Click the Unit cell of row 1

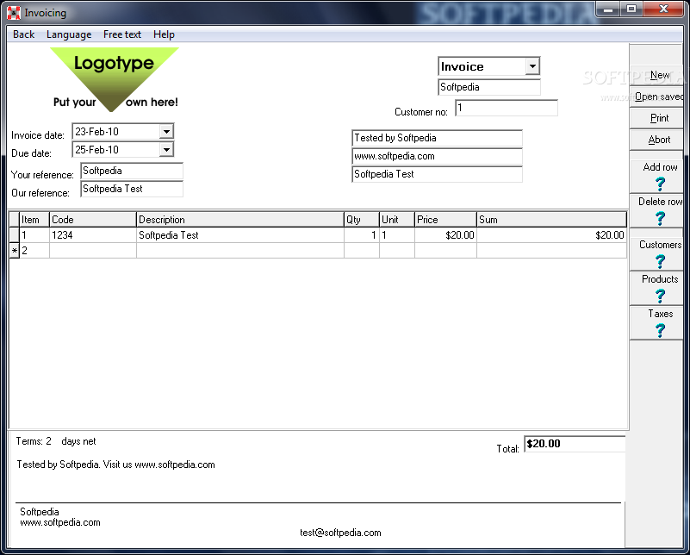tap(397, 235)
